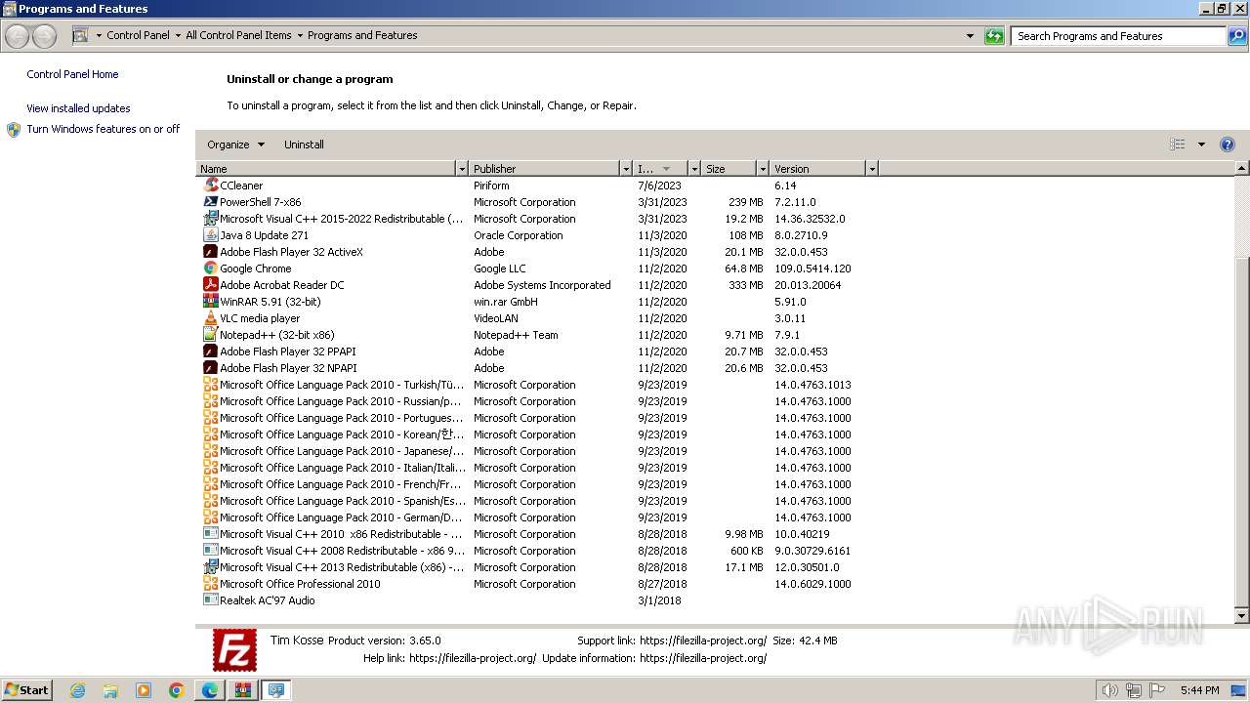Click the Back navigation button
The height and width of the screenshot is (703, 1250).
point(18,36)
